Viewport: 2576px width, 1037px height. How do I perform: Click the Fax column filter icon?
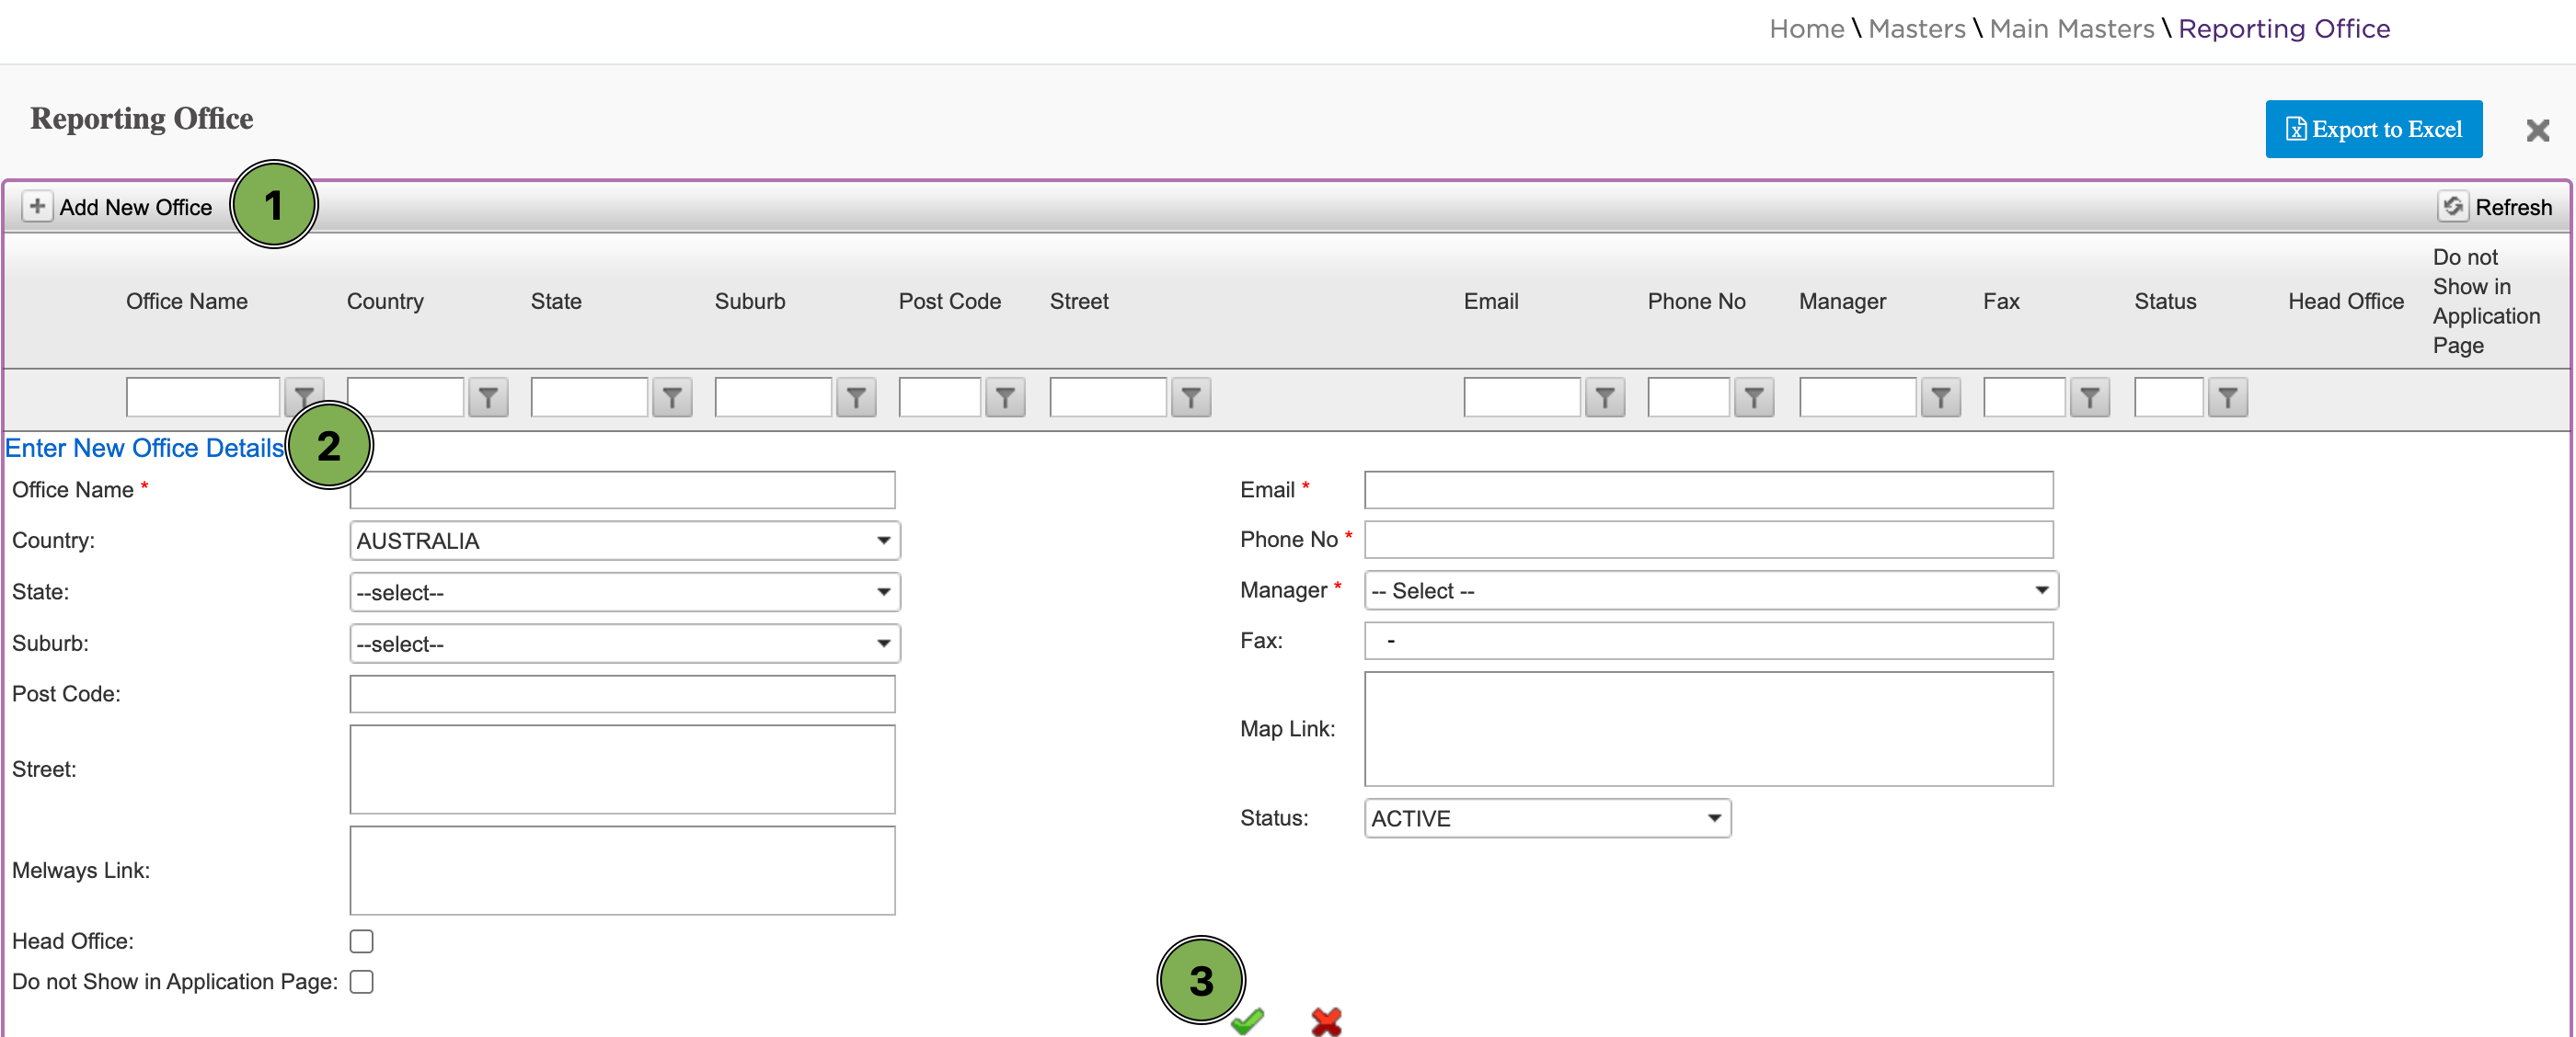tap(2089, 398)
